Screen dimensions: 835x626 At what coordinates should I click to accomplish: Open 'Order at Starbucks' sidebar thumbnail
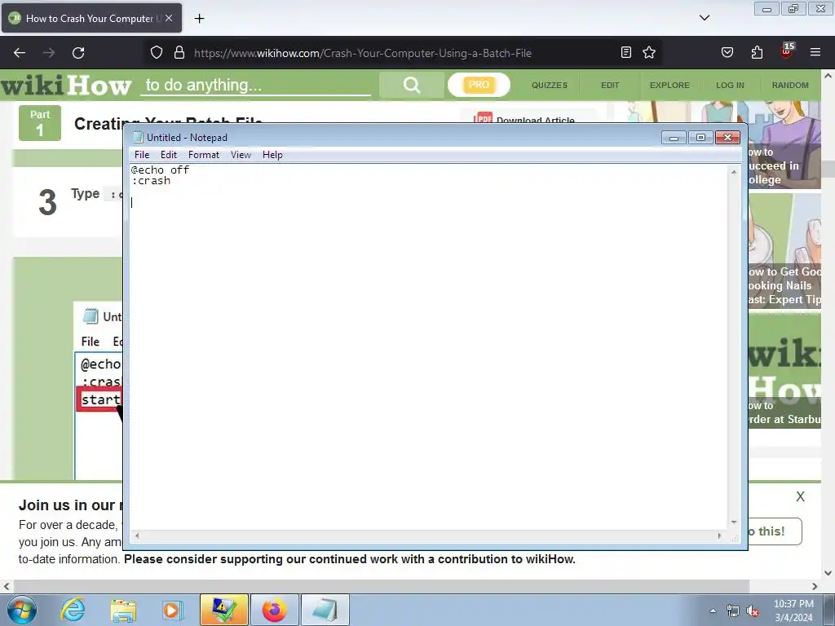[784, 372]
